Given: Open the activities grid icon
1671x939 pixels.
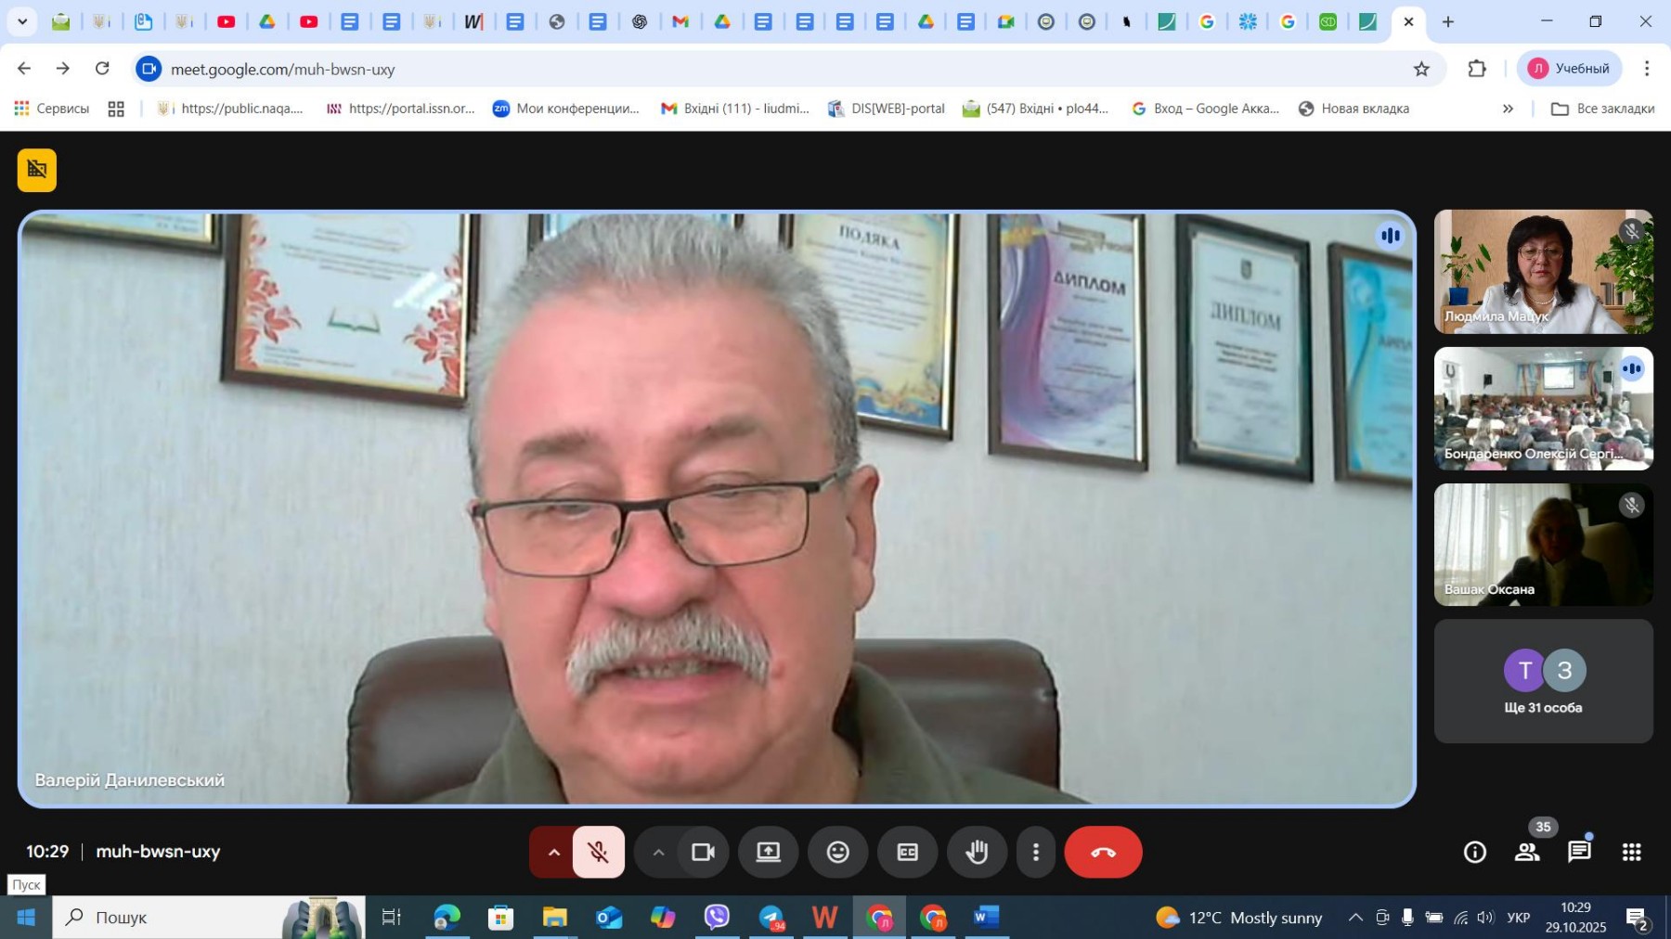Looking at the screenshot, I should [1631, 852].
